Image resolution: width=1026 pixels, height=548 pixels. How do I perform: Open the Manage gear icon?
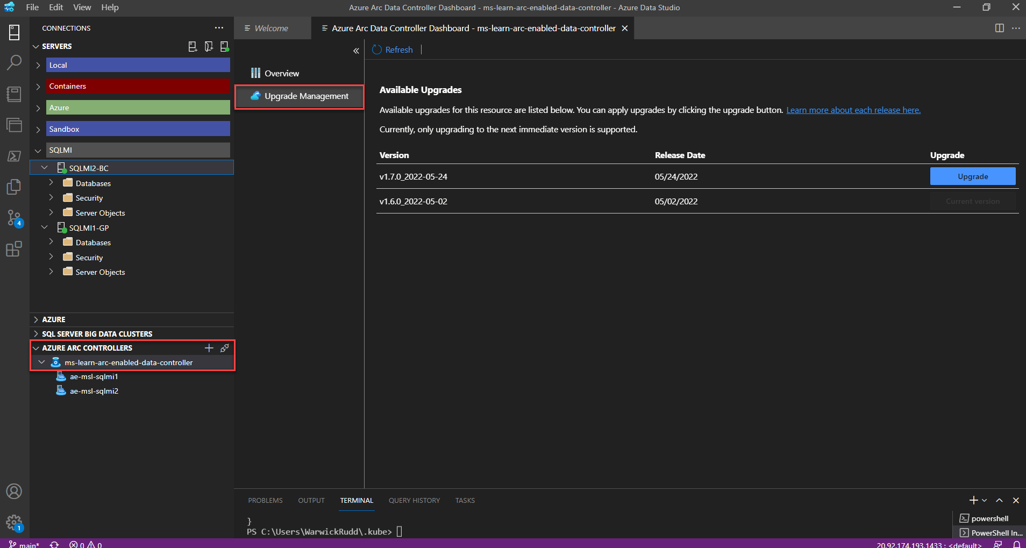tap(15, 522)
